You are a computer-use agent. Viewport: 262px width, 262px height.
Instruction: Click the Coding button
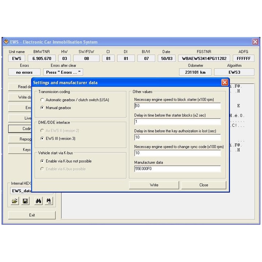(20, 129)
